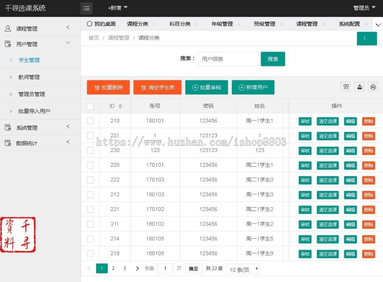Click the print icon above the table
This screenshot has height=282, width=383.
coord(373,86)
